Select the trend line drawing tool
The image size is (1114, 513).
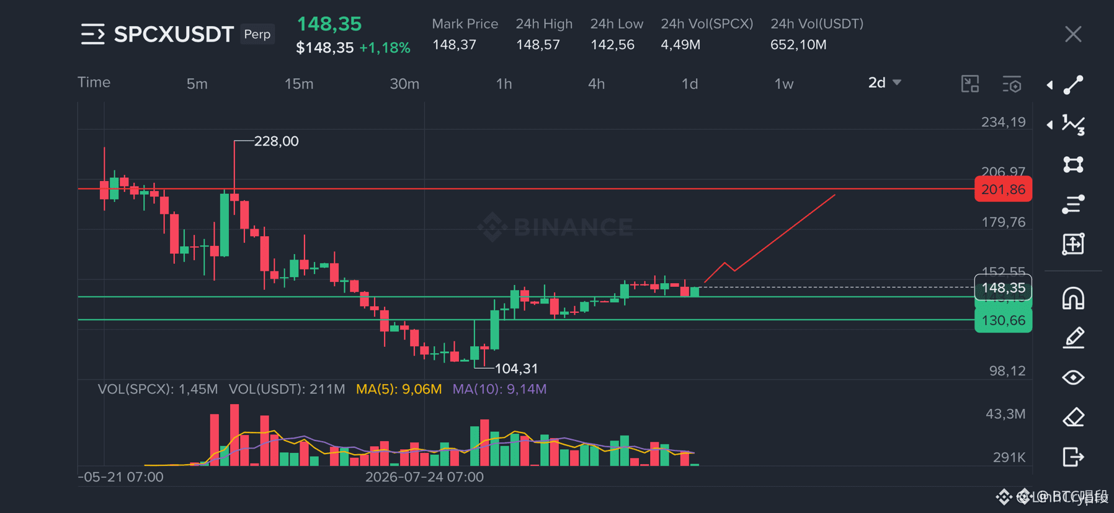point(1073,85)
